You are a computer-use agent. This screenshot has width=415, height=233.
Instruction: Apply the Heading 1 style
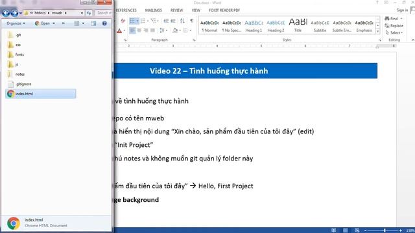click(254, 26)
